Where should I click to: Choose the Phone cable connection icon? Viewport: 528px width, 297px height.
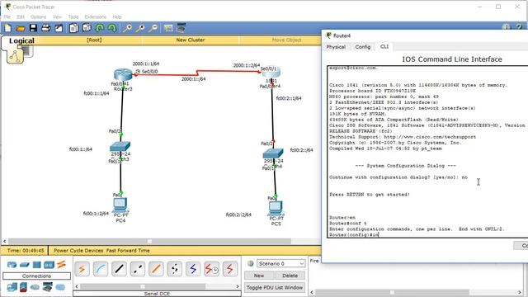(x=174, y=269)
